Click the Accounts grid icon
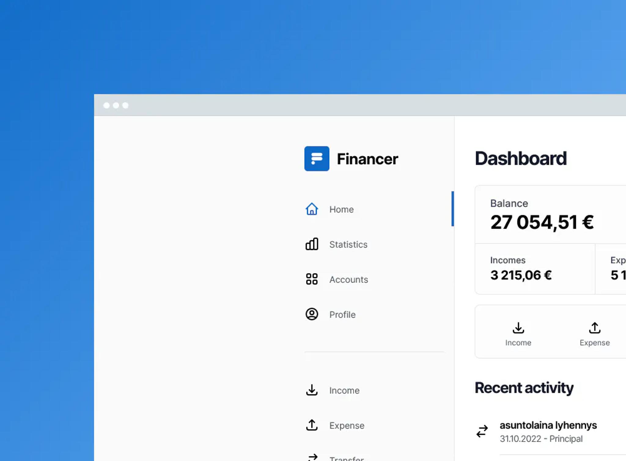This screenshot has height=461, width=626. click(x=311, y=279)
